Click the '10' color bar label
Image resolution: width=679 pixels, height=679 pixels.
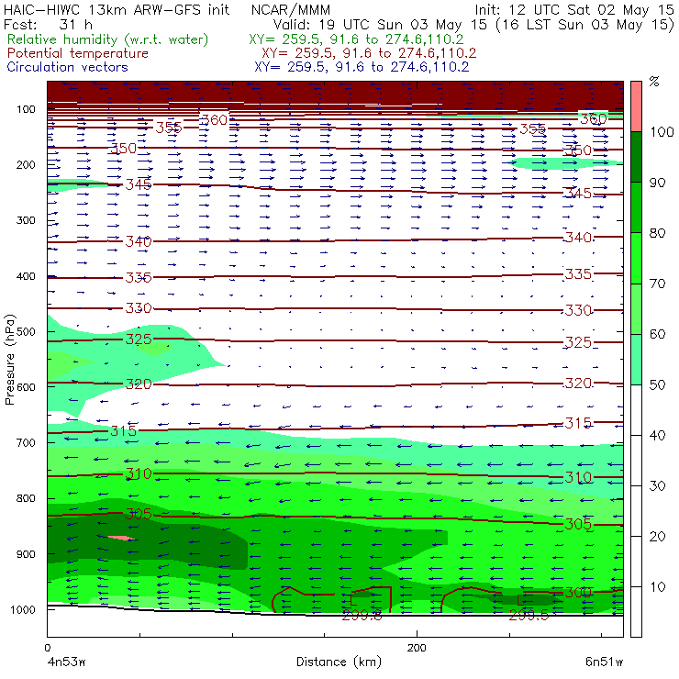pyautogui.click(x=657, y=587)
